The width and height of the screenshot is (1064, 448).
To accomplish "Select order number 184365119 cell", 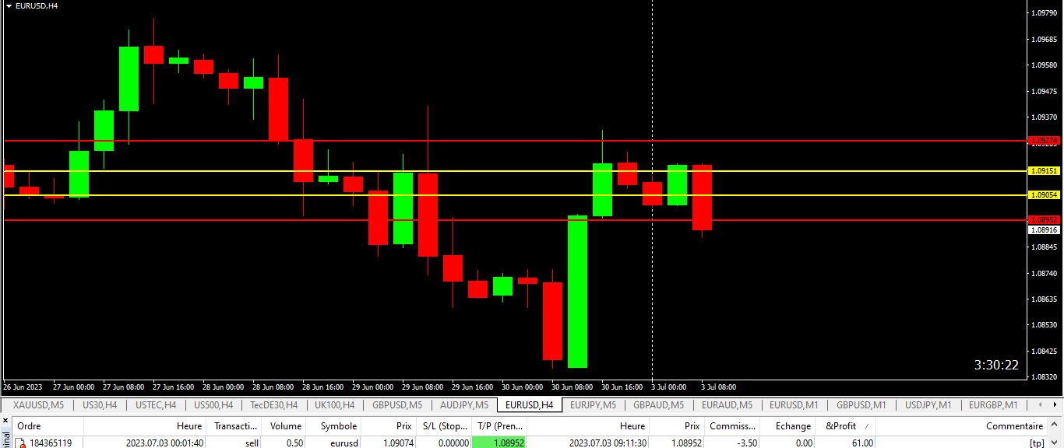I will (51, 443).
